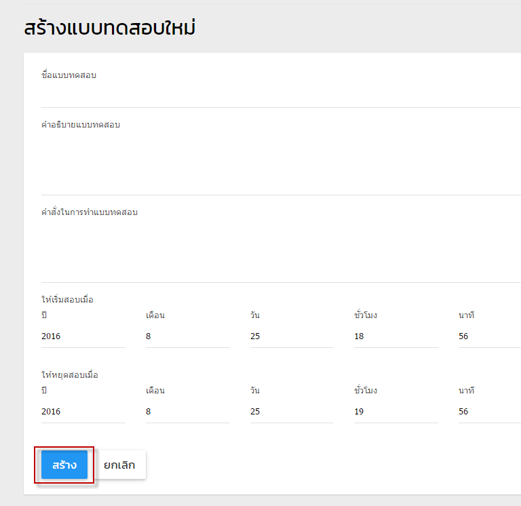This screenshot has height=506, width=521.
Task: Click the สร้างแบบทดสอบใหม่ page heading
Action: [x=110, y=28]
